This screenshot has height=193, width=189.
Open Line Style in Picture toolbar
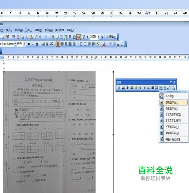coord(153,88)
